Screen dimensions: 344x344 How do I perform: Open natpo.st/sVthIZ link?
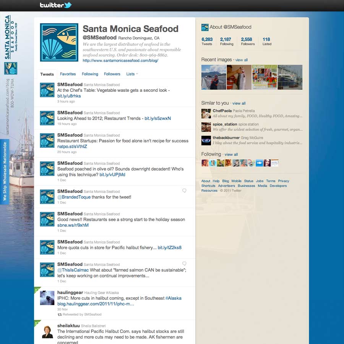pos(72,147)
